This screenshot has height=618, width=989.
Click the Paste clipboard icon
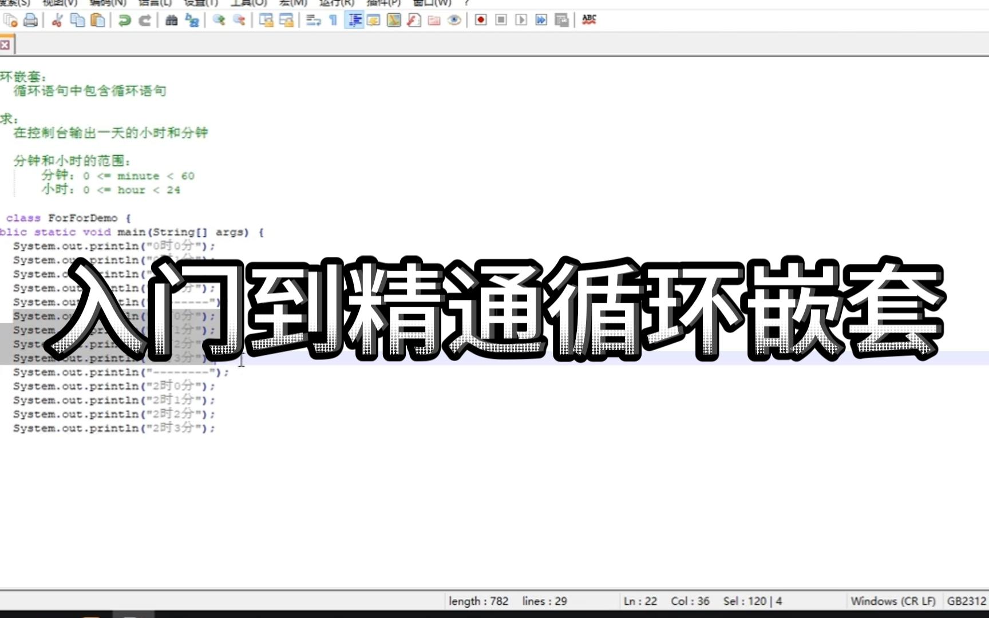pyautogui.click(x=98, y=21)
